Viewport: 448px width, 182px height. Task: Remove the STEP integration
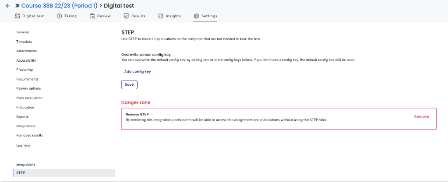pyautogui.click(x=421, y=117)
